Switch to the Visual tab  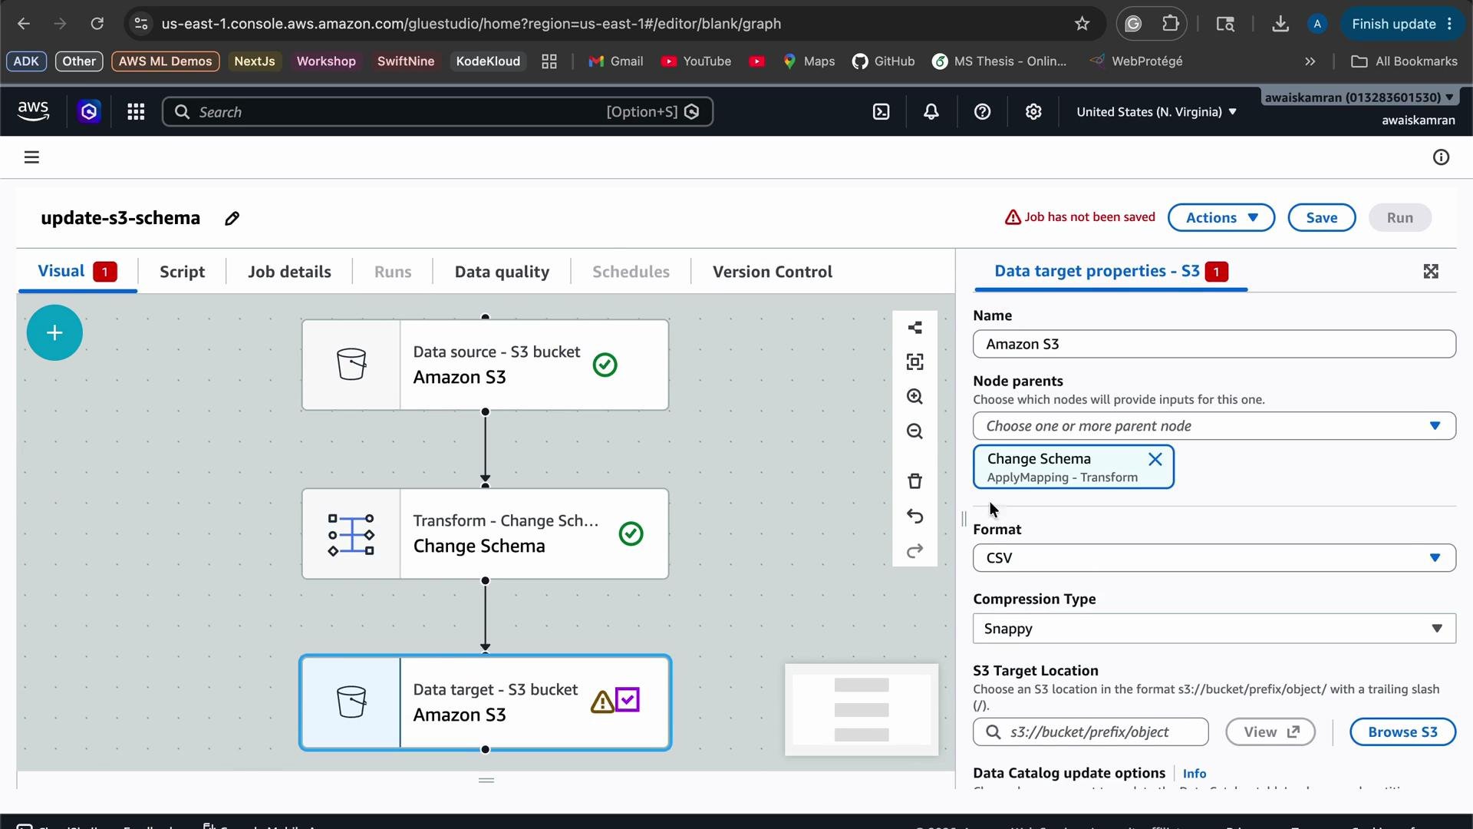[77, 272]
